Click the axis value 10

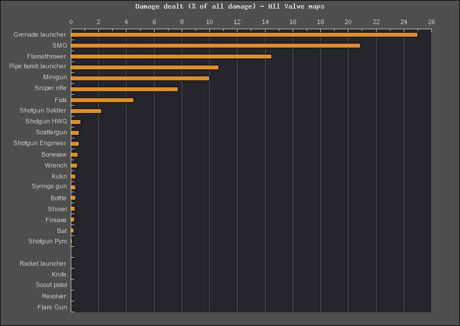click(209, 22)
